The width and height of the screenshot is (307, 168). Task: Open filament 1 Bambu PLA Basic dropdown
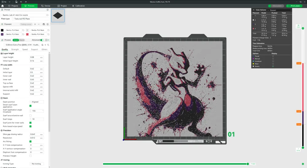point(13,30)
